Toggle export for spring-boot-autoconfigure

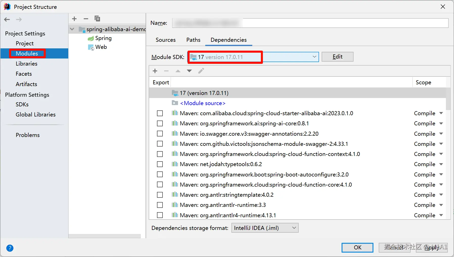tap(160, 174)
